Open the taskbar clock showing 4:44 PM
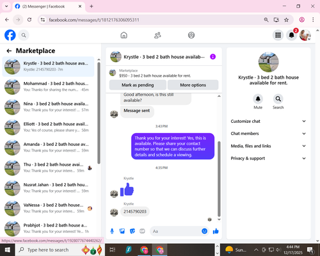This screenshot has height=256, width=320. [x=293, y=250]
